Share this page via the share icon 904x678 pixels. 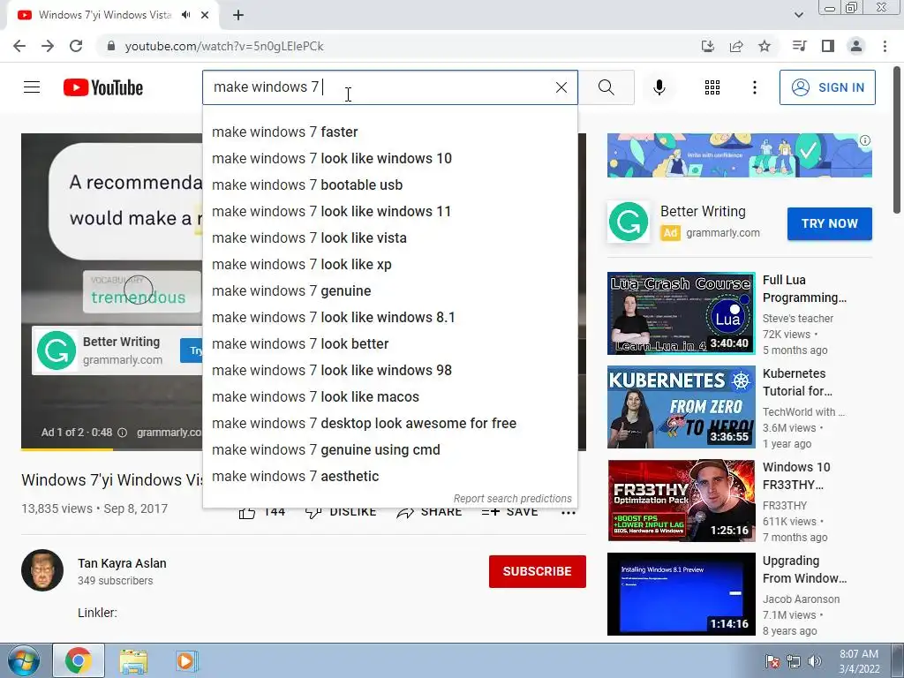(x=736, y=46)
